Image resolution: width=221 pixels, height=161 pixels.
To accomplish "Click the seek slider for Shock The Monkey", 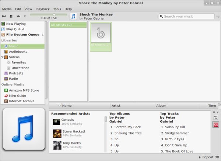I will coord(49,14).
